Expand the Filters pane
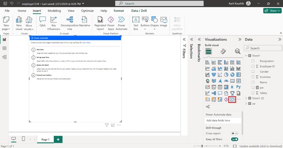Screen dimensions: 283x148 (x=184, y=39)
